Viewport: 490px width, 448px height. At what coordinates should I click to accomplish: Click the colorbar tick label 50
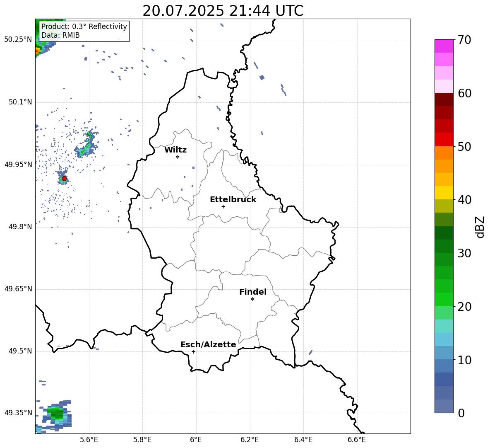(x=464, y=146)
